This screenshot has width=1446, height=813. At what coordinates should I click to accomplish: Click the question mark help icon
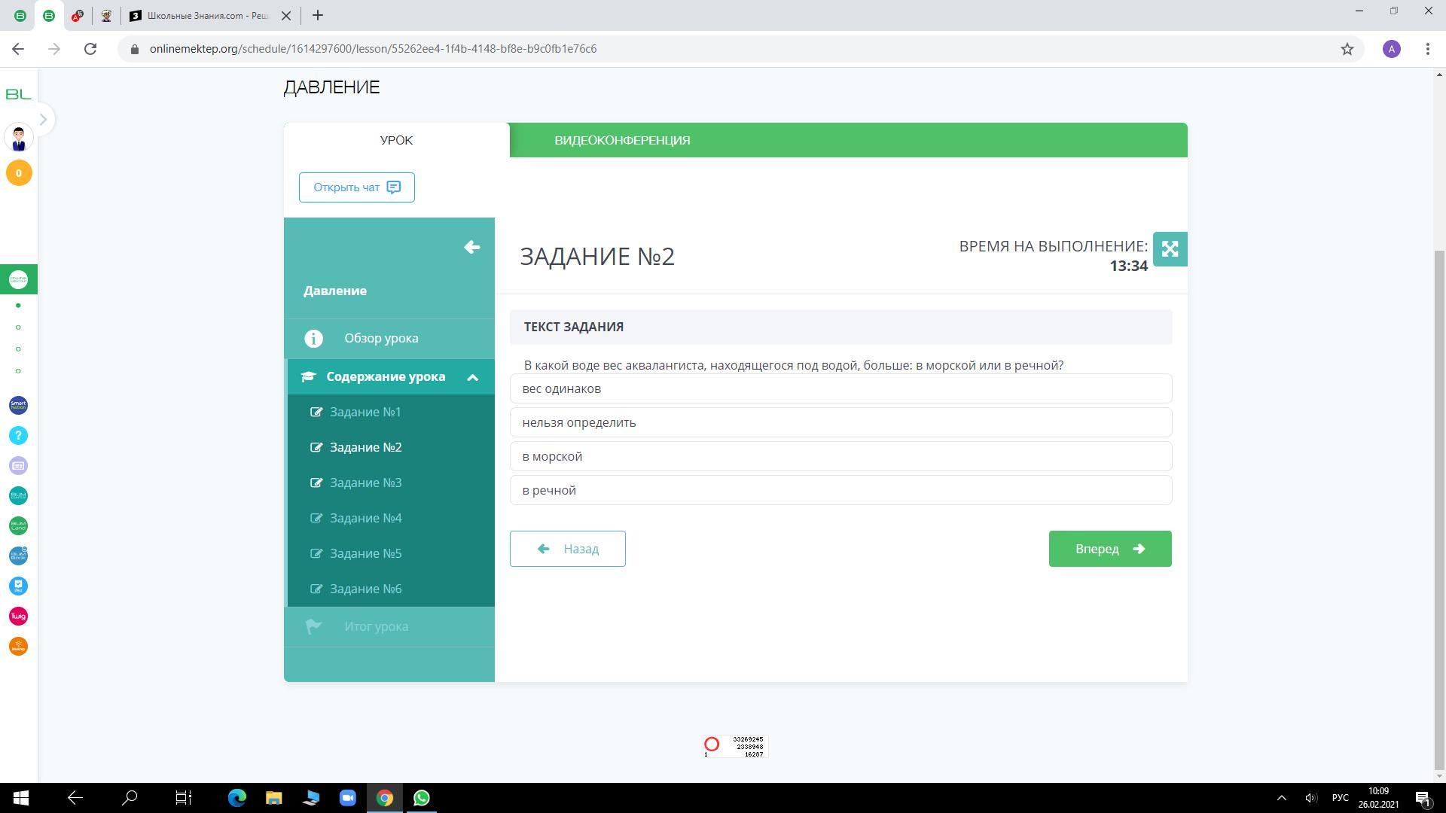coord(18,436)
